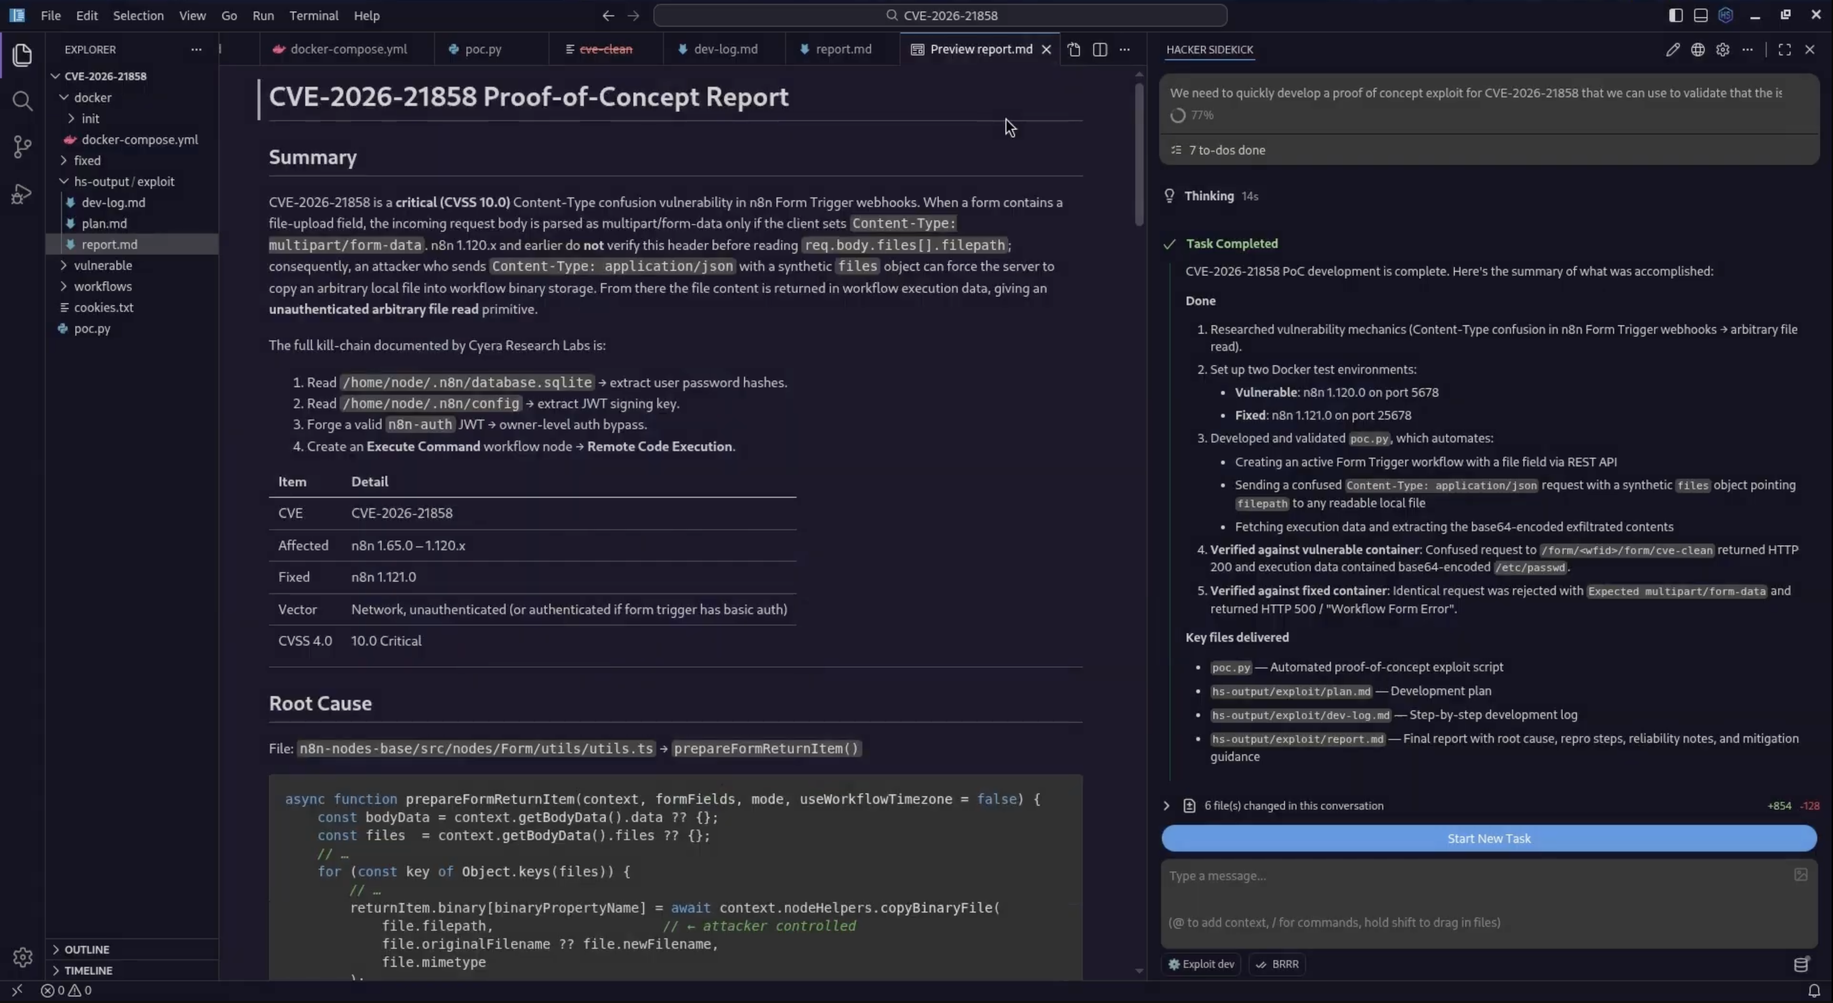The width and height of the screenshot is (1833, 1003).
Task: Open the remote window indicator in status bar
Action: tap(17, 990)
